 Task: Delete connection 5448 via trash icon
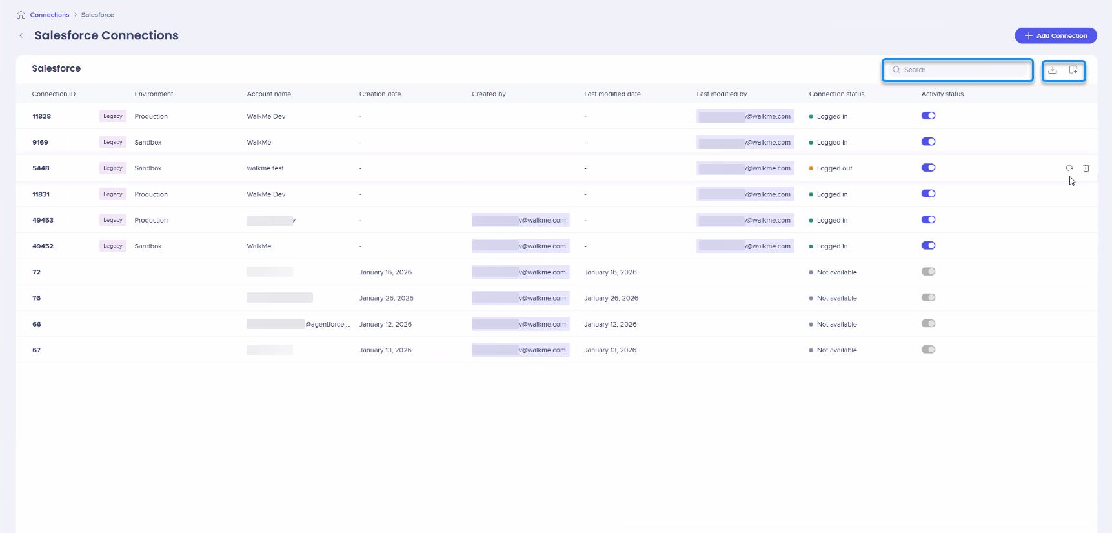(1086, 168)
